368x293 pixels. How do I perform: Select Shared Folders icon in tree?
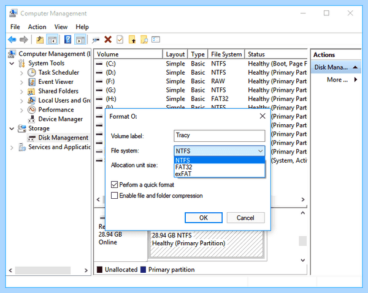31,91
